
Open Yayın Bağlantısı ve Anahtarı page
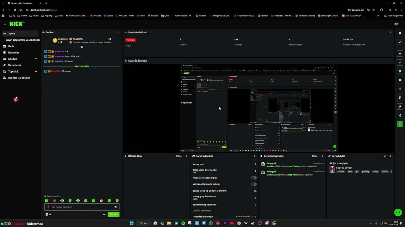pos(22,40)
